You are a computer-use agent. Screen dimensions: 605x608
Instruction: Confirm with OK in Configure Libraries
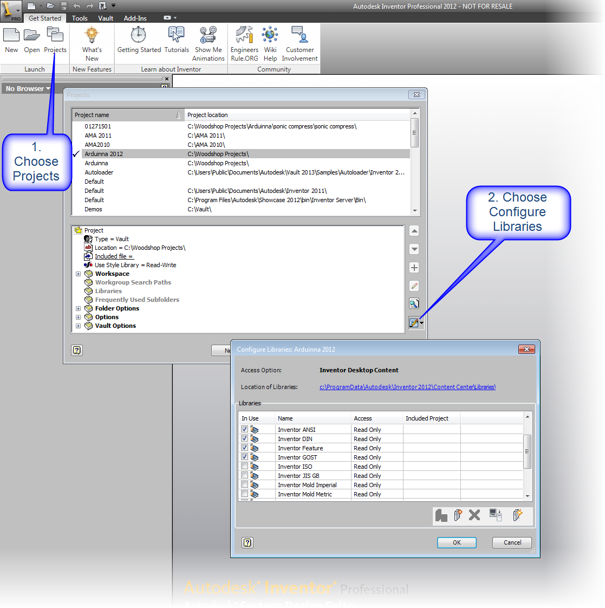tap(457, 542)
